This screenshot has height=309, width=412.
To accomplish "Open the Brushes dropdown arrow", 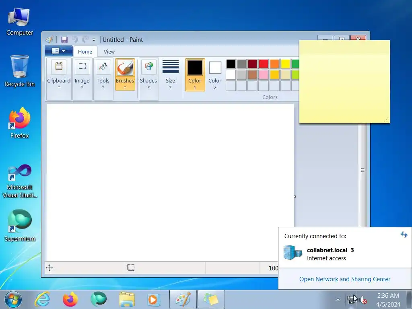I will (125, 87).
